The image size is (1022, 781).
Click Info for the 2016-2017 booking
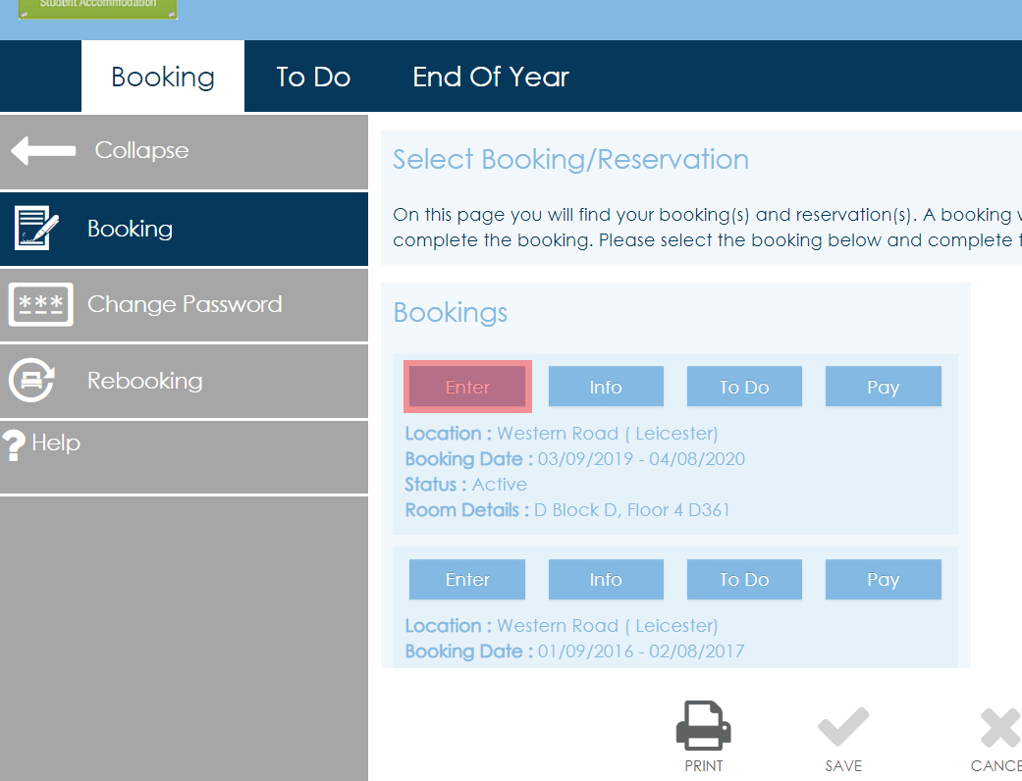pyautogui.click(x=606, y=579)
